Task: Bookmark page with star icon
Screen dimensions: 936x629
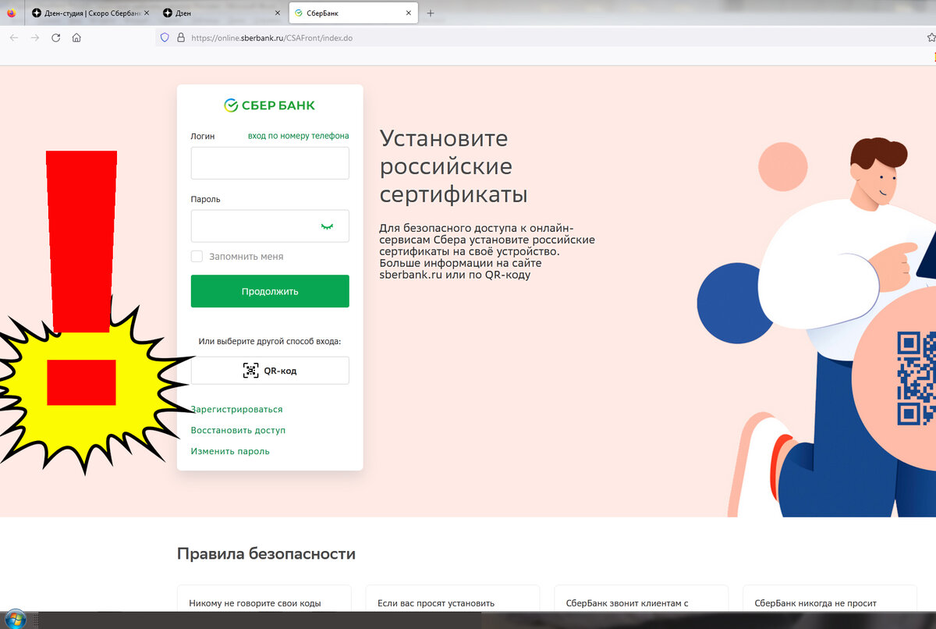Action: (931, 37)
